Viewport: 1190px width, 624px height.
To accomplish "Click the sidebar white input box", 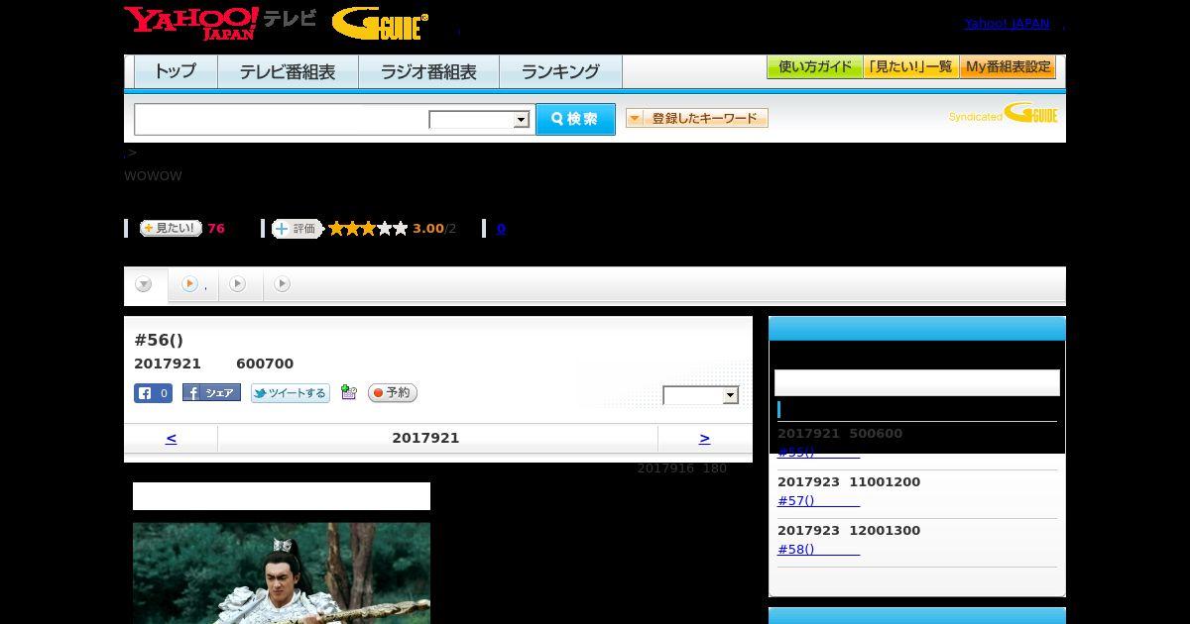I will pyautogui.click(x=917, y=383).
